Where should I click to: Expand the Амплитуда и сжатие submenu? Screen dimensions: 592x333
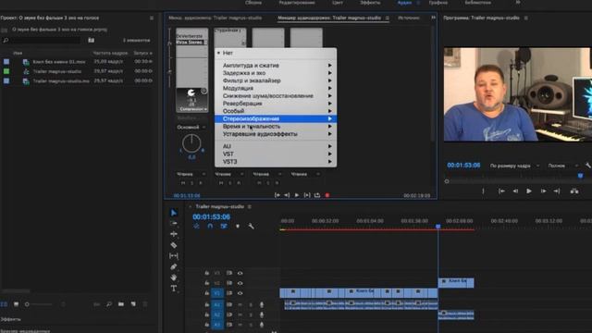[x=276, y=66]
